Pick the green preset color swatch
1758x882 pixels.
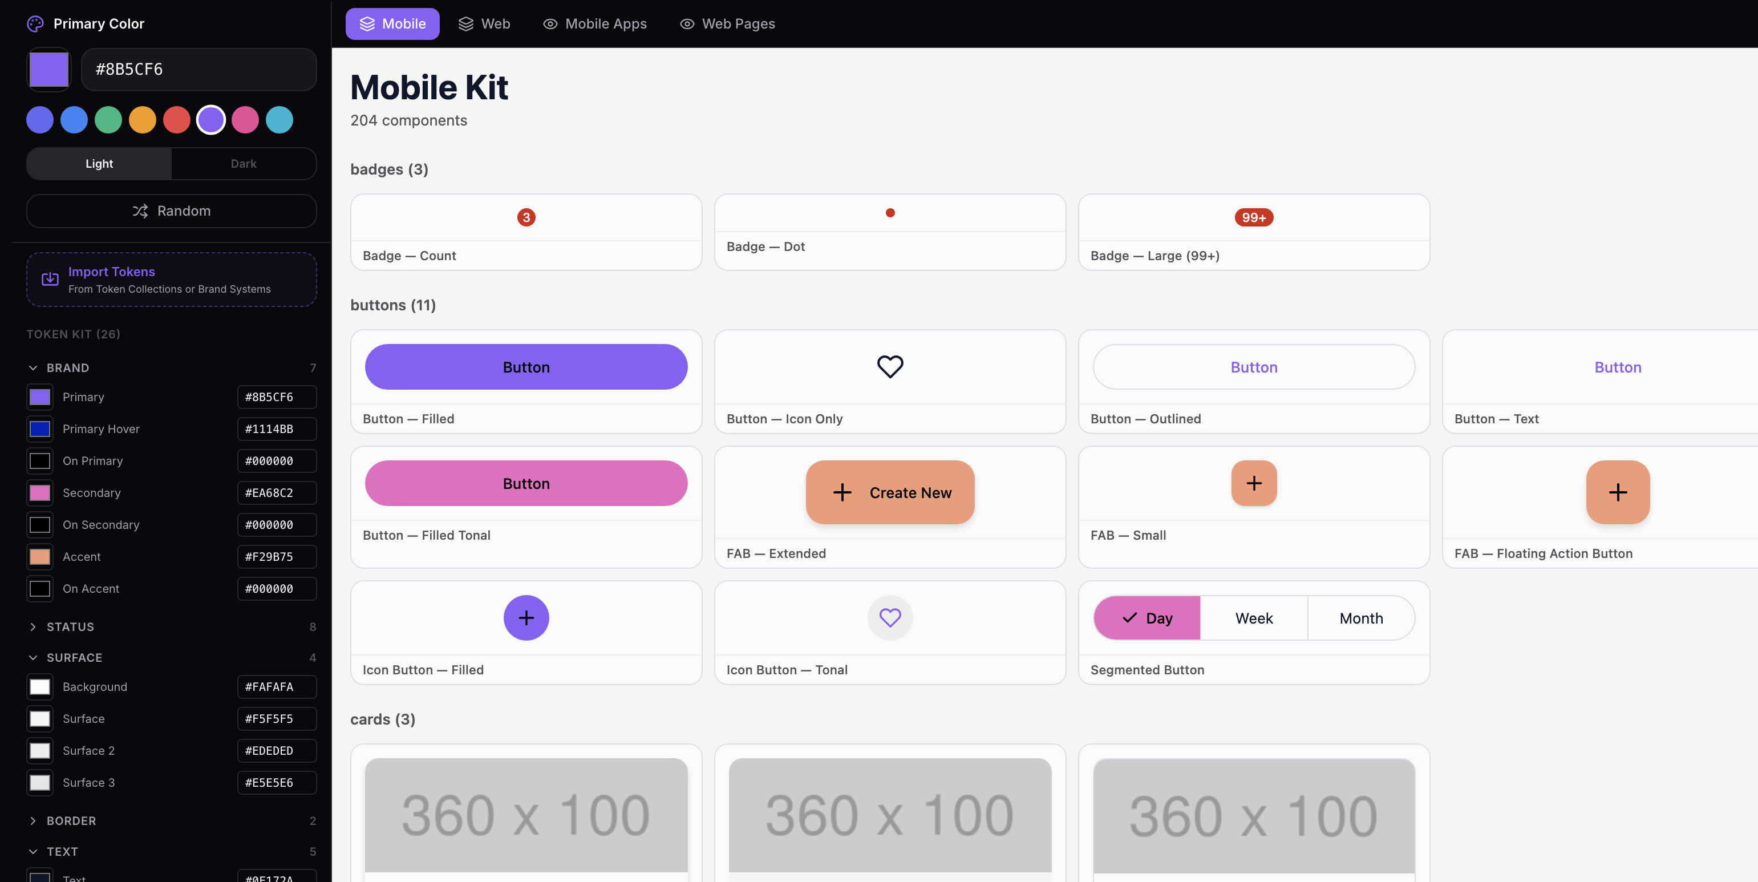pyautogui.click(x=108, y=120)
